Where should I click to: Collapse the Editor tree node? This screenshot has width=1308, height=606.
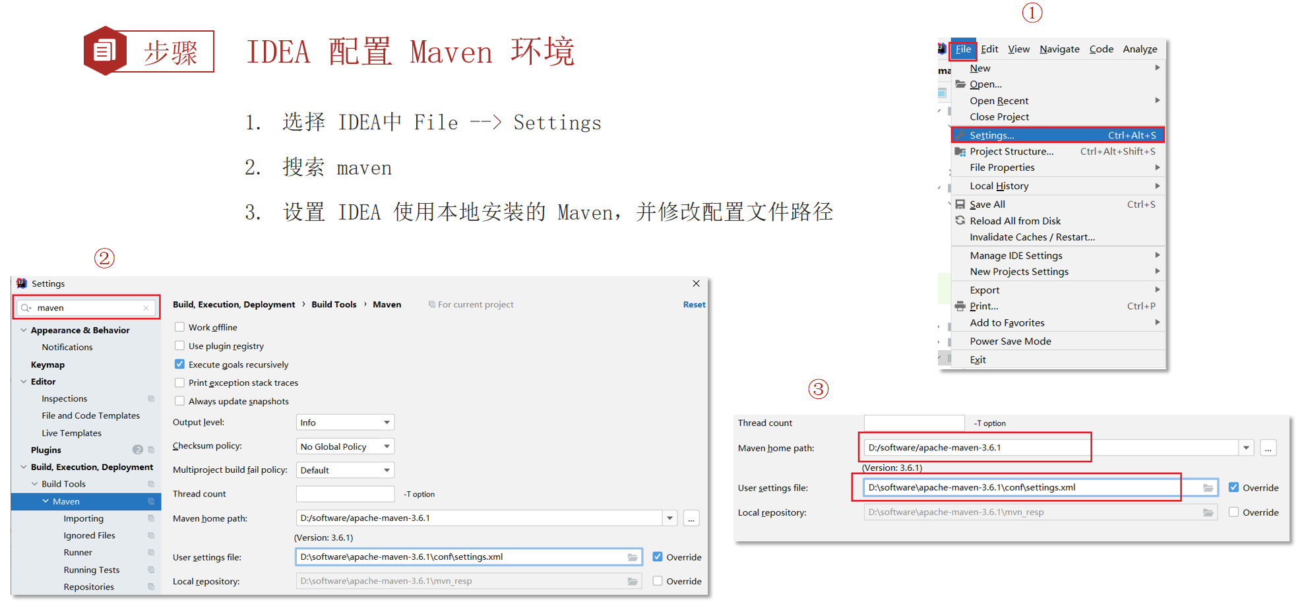tap(24, 382)
